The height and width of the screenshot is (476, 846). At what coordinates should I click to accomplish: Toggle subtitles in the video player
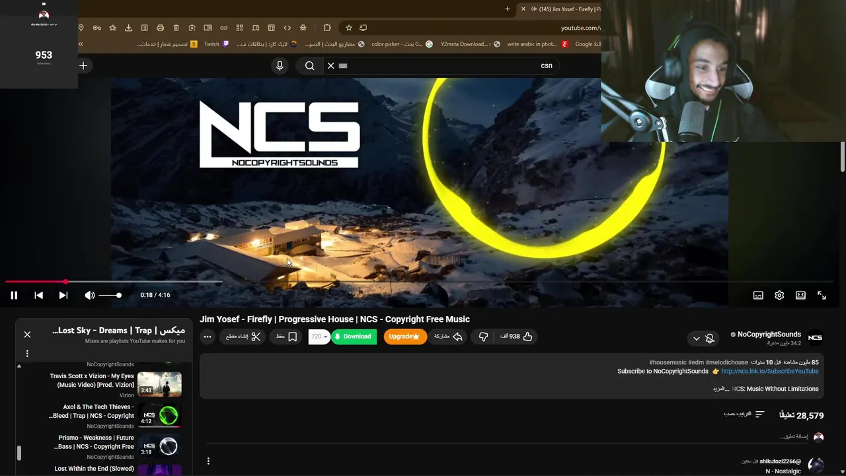[759, 296]
